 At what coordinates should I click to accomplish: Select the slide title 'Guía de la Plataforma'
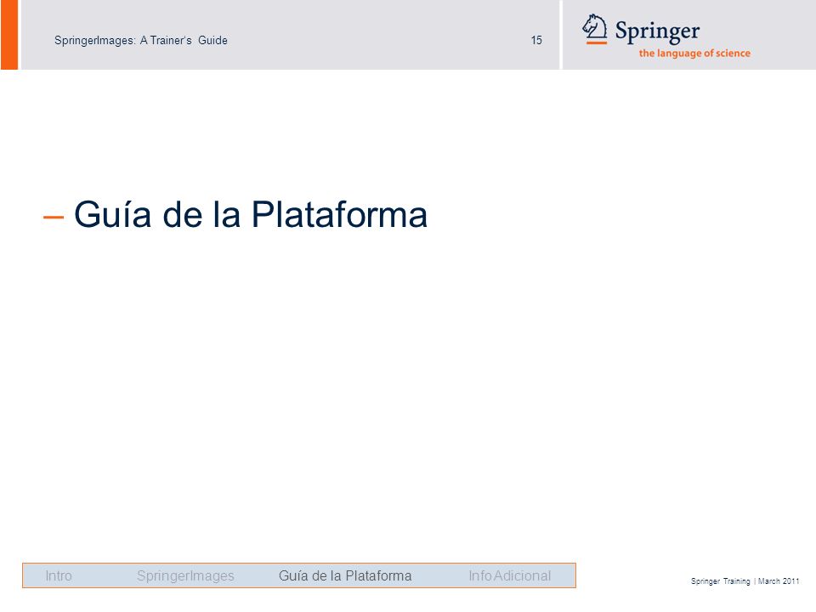pos(250,214)
